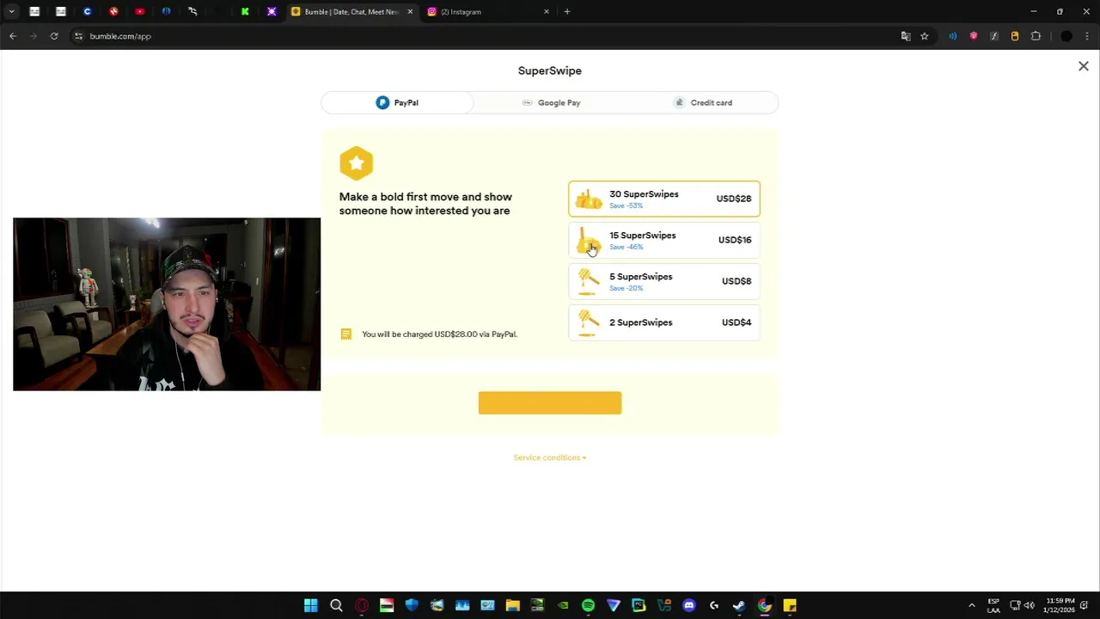
Task: Open Spotify from the taskbar
Action: pyautogui.click(x=588, y=605)
